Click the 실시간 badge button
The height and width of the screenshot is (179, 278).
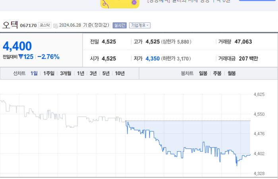click(120, 25)
